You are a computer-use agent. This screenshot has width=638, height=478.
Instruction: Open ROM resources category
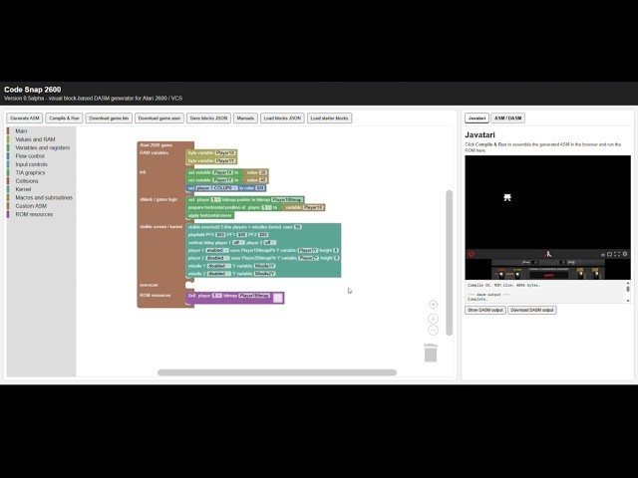click(34, 214)
